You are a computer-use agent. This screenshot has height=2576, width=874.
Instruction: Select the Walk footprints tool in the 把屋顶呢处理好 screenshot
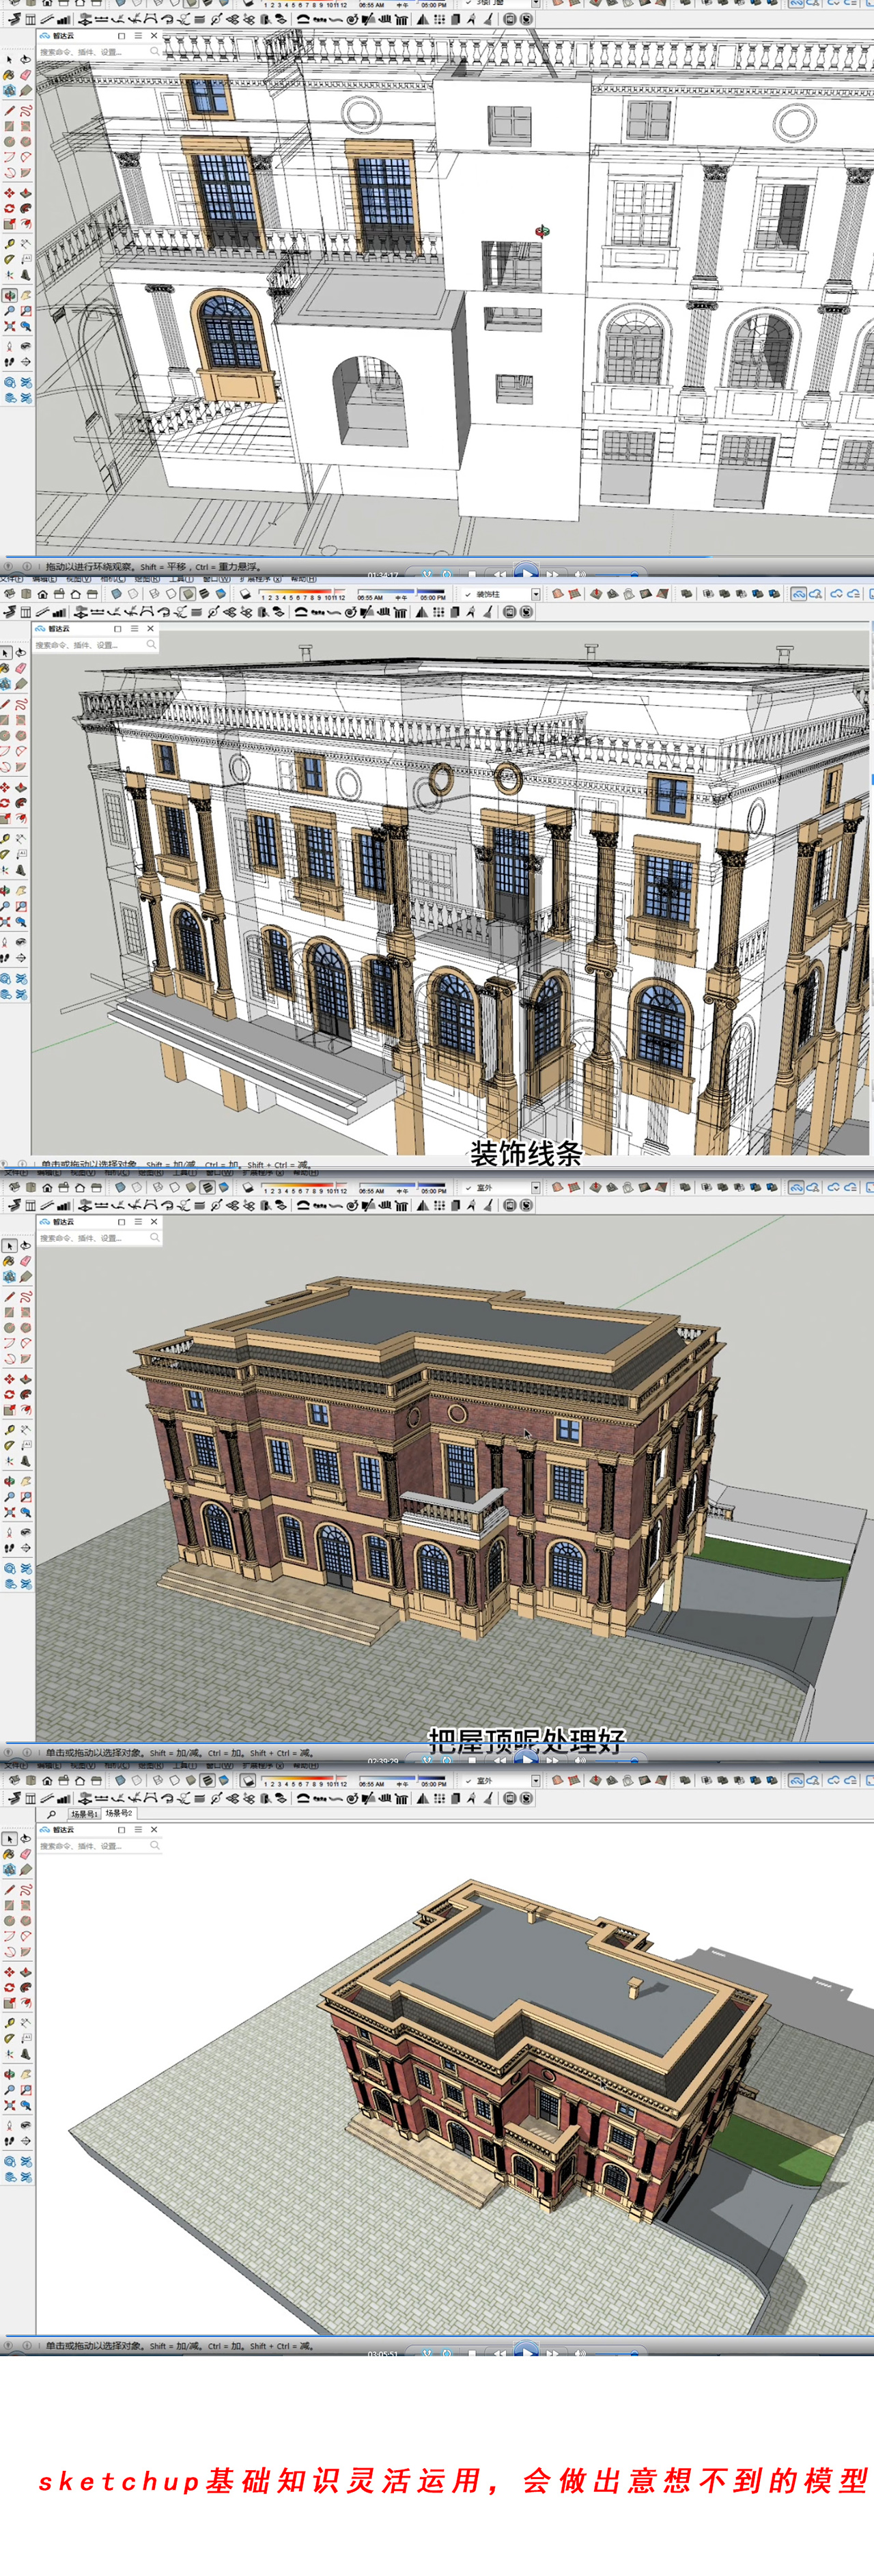(9, 1548)
